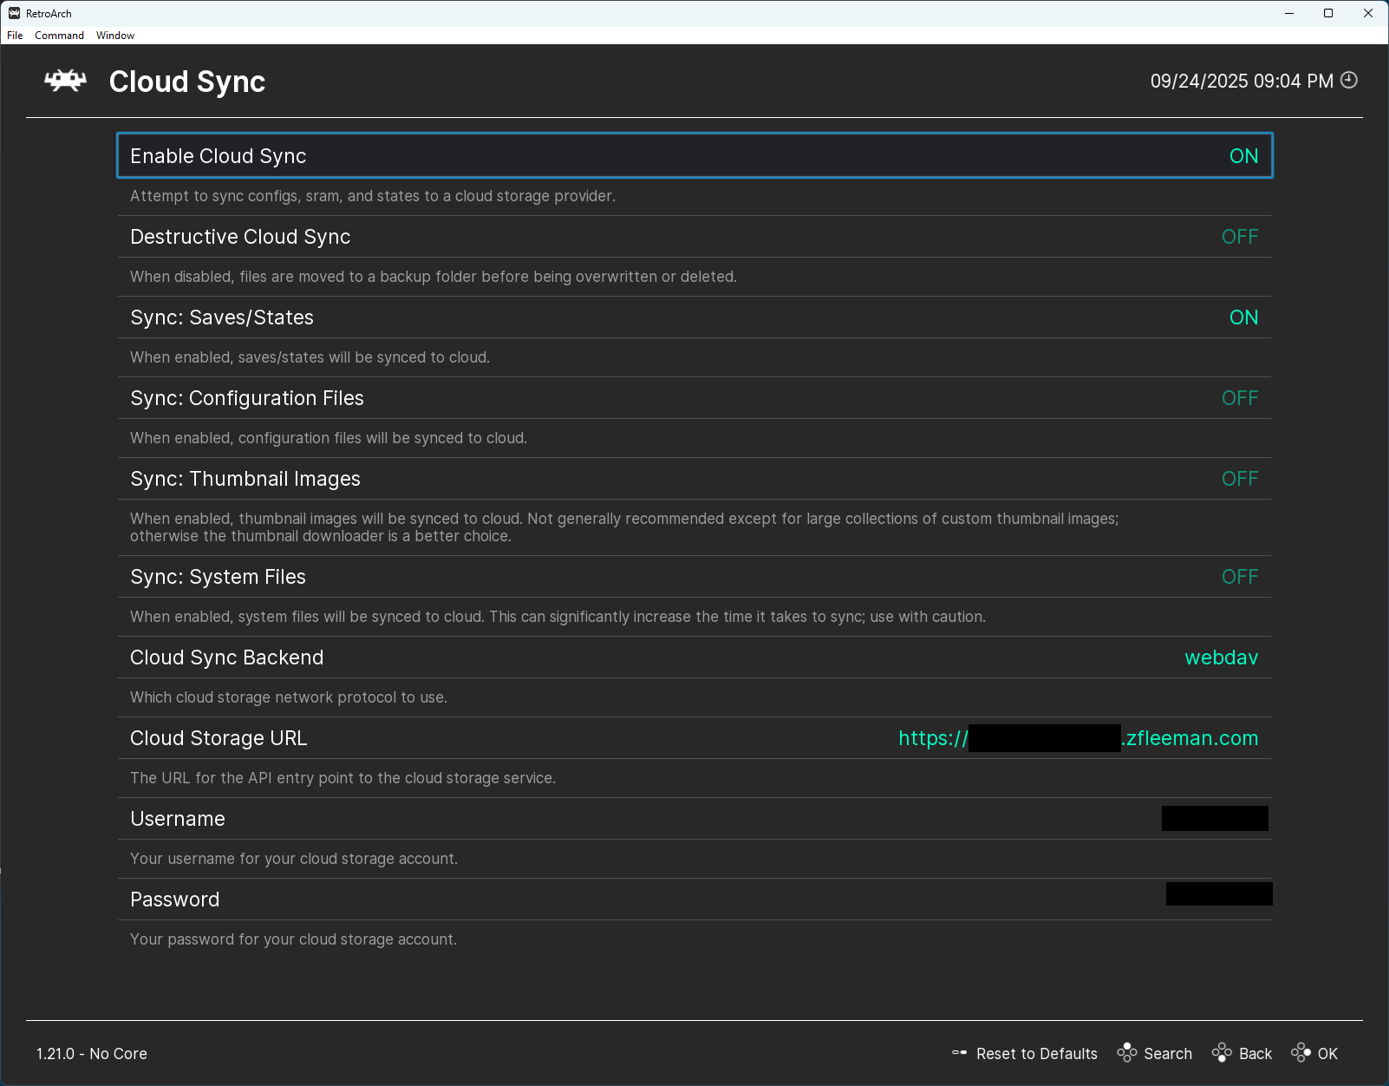
Task: Click 'saves/states will be synced' description
Action: click(310, 357)
